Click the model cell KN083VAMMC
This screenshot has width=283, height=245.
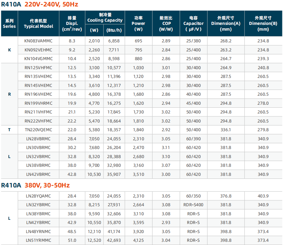(38, 41)
